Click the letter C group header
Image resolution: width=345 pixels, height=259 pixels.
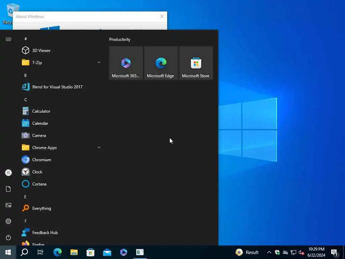click(x=26, y=100)
